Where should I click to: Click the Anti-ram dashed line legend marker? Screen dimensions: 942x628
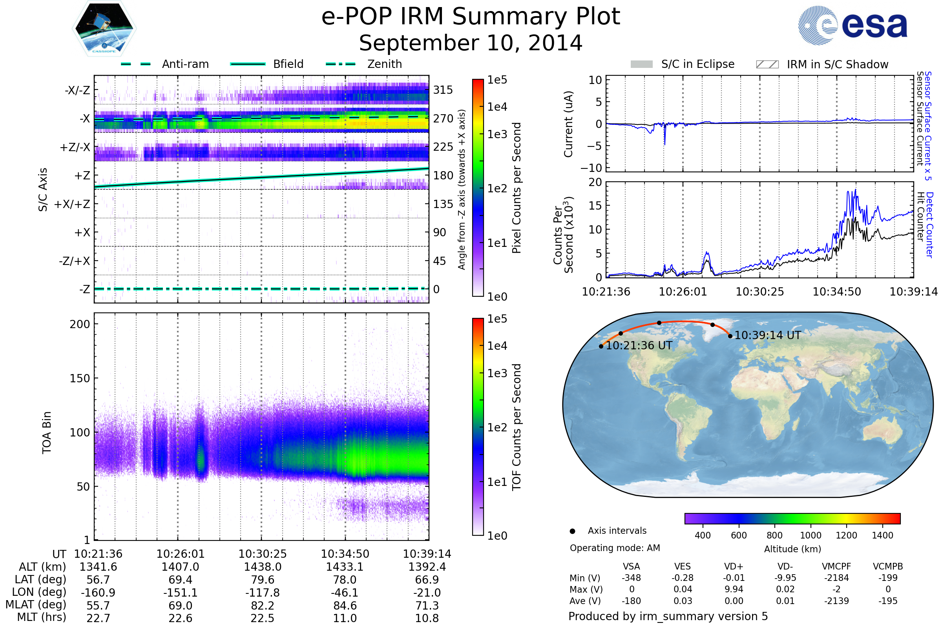(x=136, y=64)
